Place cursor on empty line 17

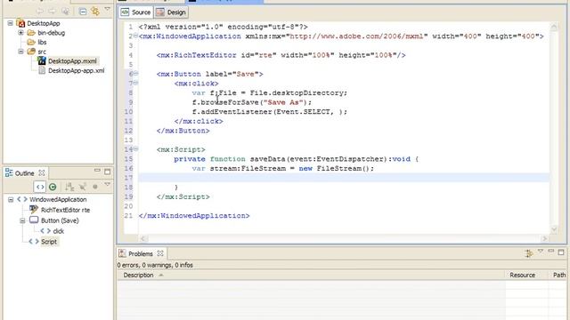(x=344, y=178)
